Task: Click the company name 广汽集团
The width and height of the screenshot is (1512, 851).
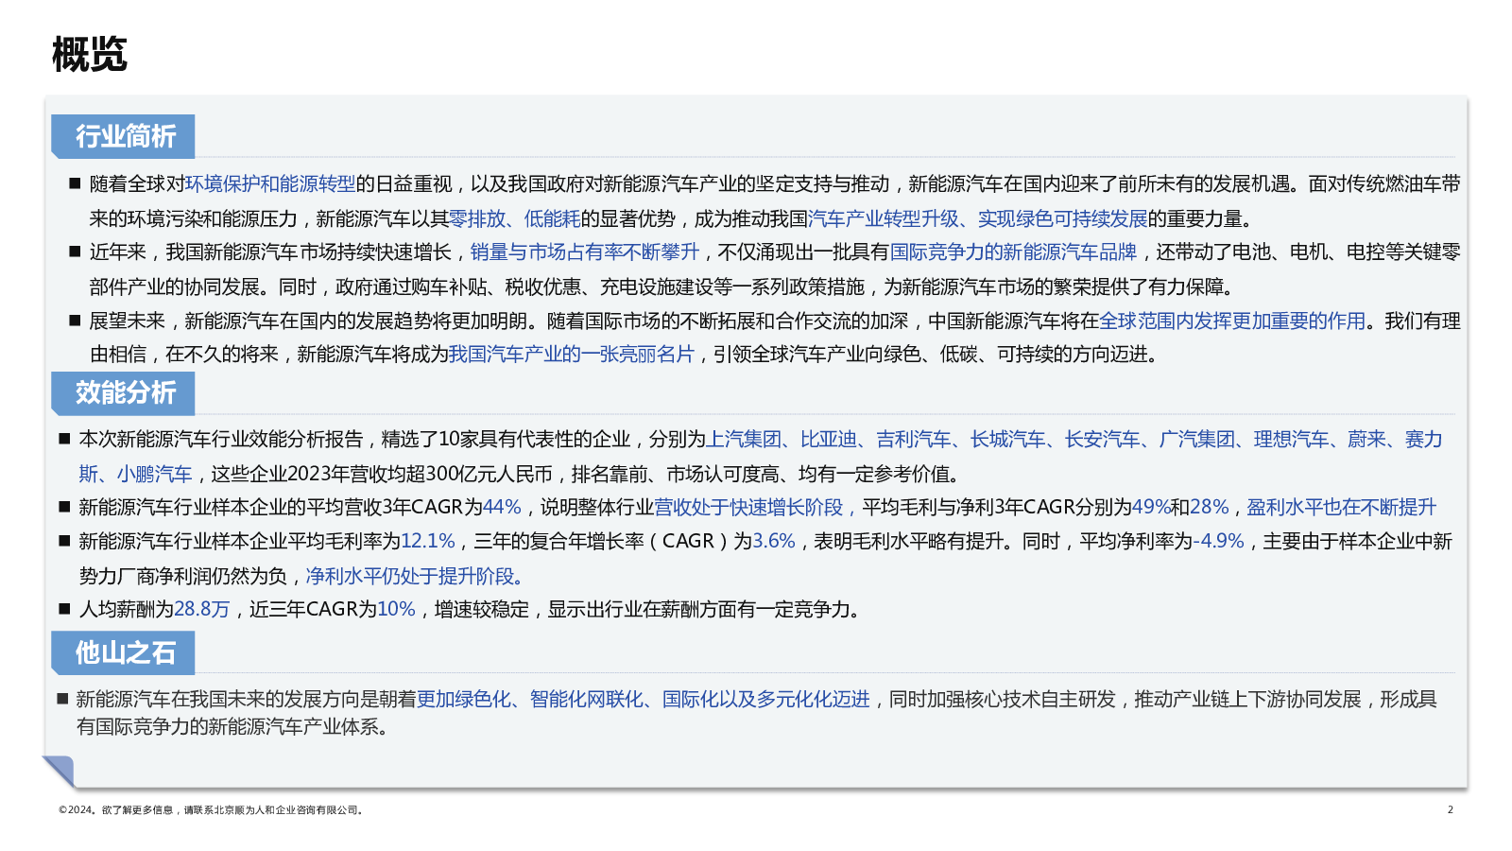Action: pos(1196,439)
